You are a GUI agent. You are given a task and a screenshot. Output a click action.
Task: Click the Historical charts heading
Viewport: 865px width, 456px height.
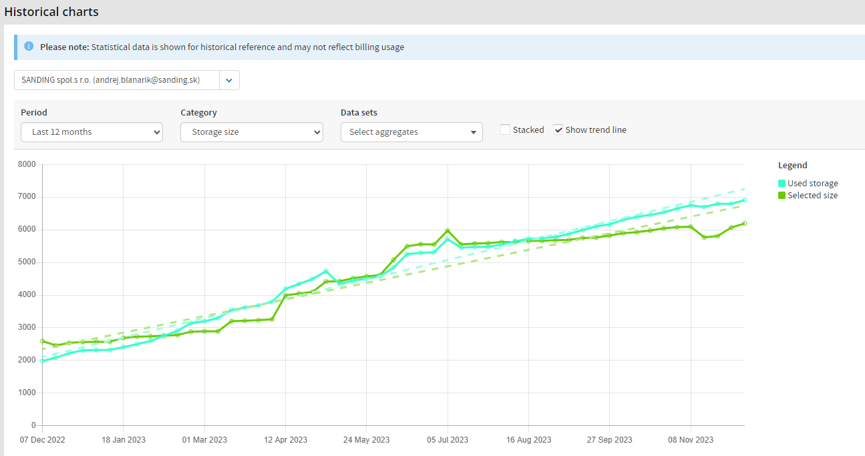tap(51, 12)
